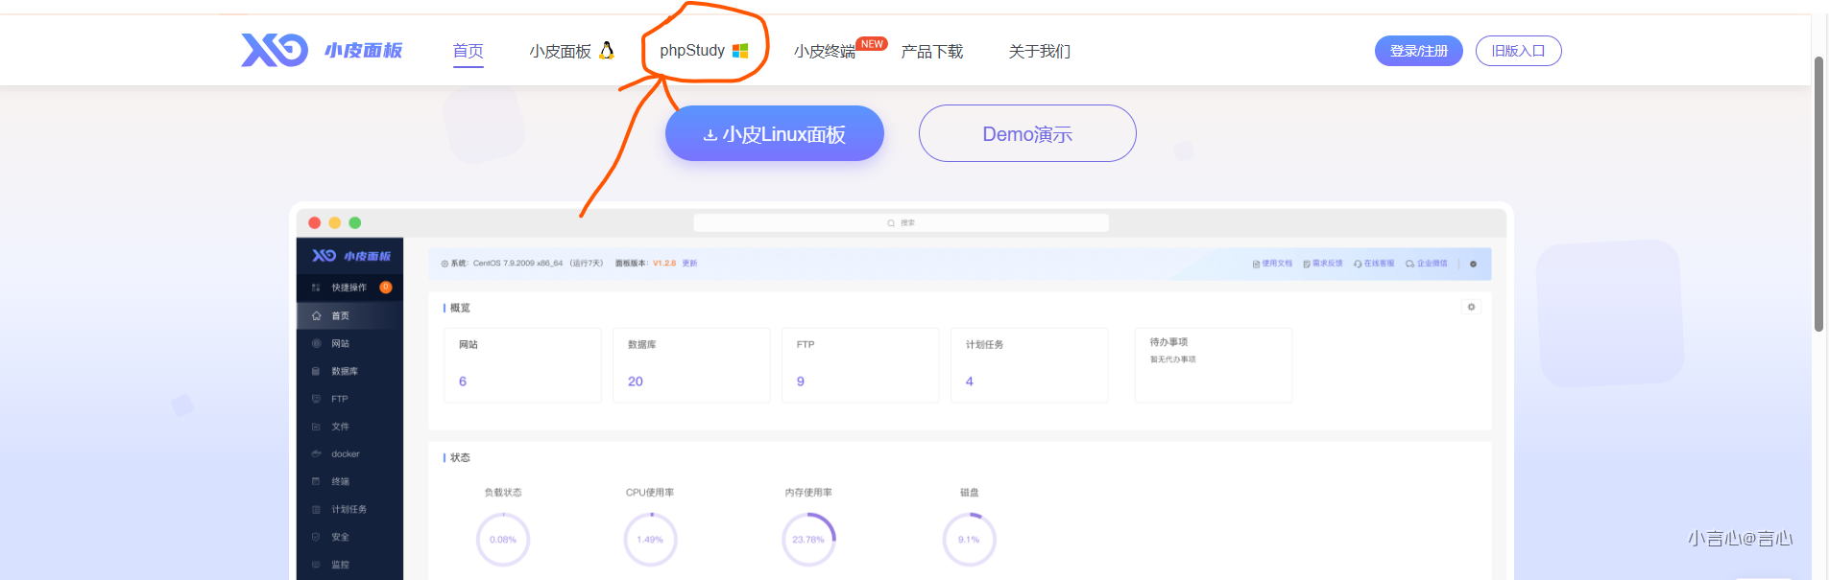Image resolution: width=1829 pixels, height=580 pixels.
Task: Click the V1.2.8 version text
Action: pyautogui.click(x=664, y=263)
